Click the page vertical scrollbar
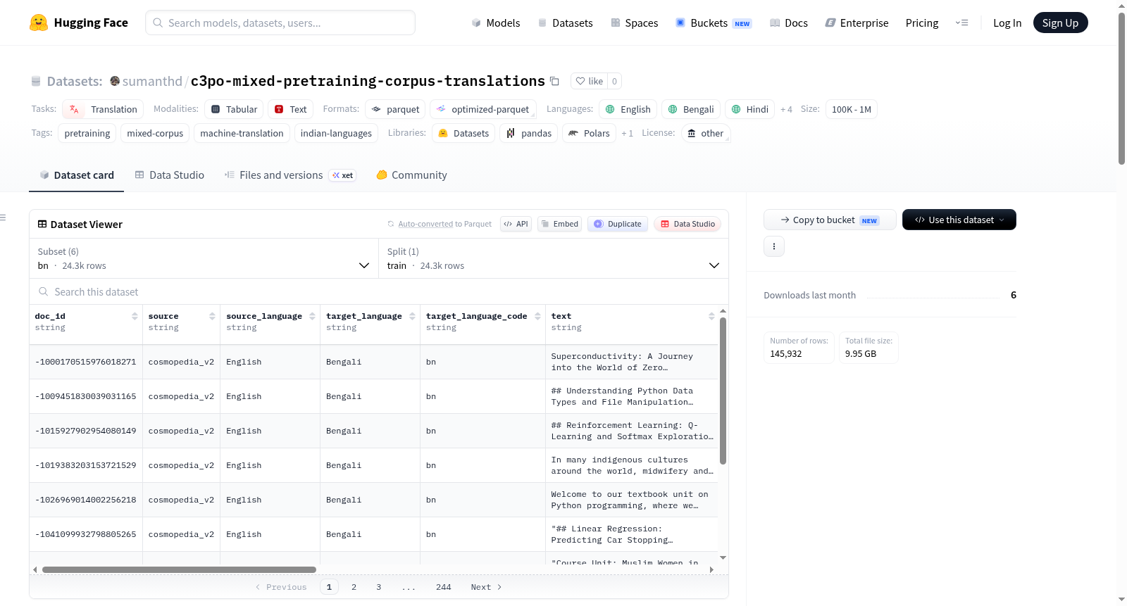 tap(1121, 88)
